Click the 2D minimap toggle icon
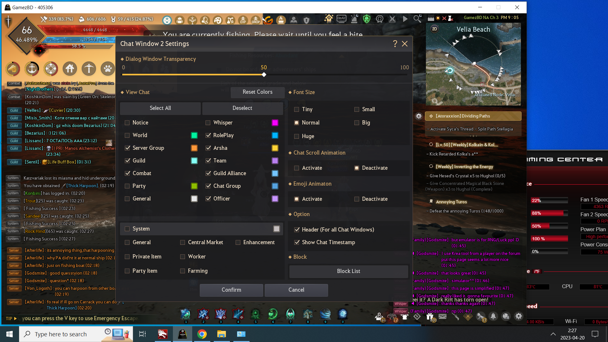Viewport: 608px width, 342px height. click(434, 29)
